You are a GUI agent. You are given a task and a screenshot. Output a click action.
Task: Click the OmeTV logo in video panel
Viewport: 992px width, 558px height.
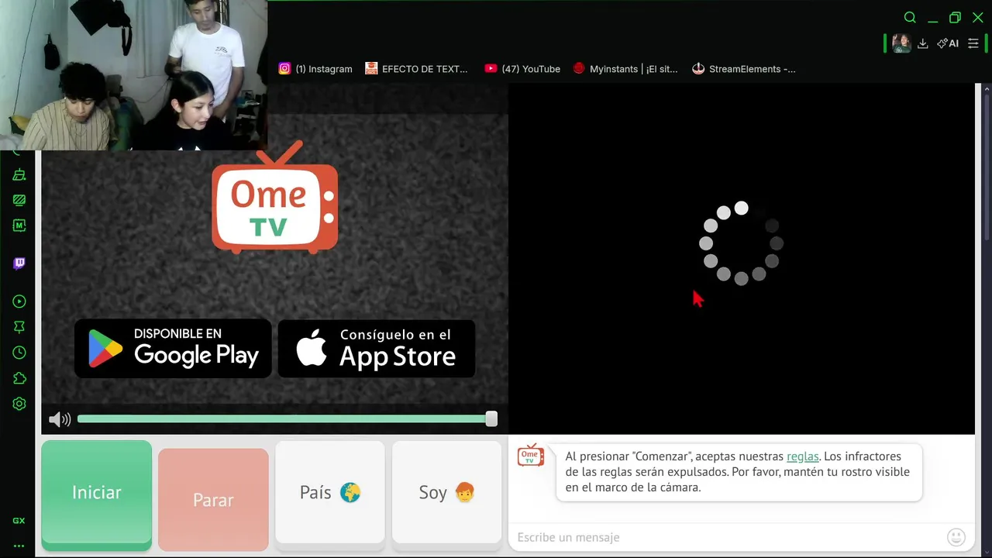point(274,198)
